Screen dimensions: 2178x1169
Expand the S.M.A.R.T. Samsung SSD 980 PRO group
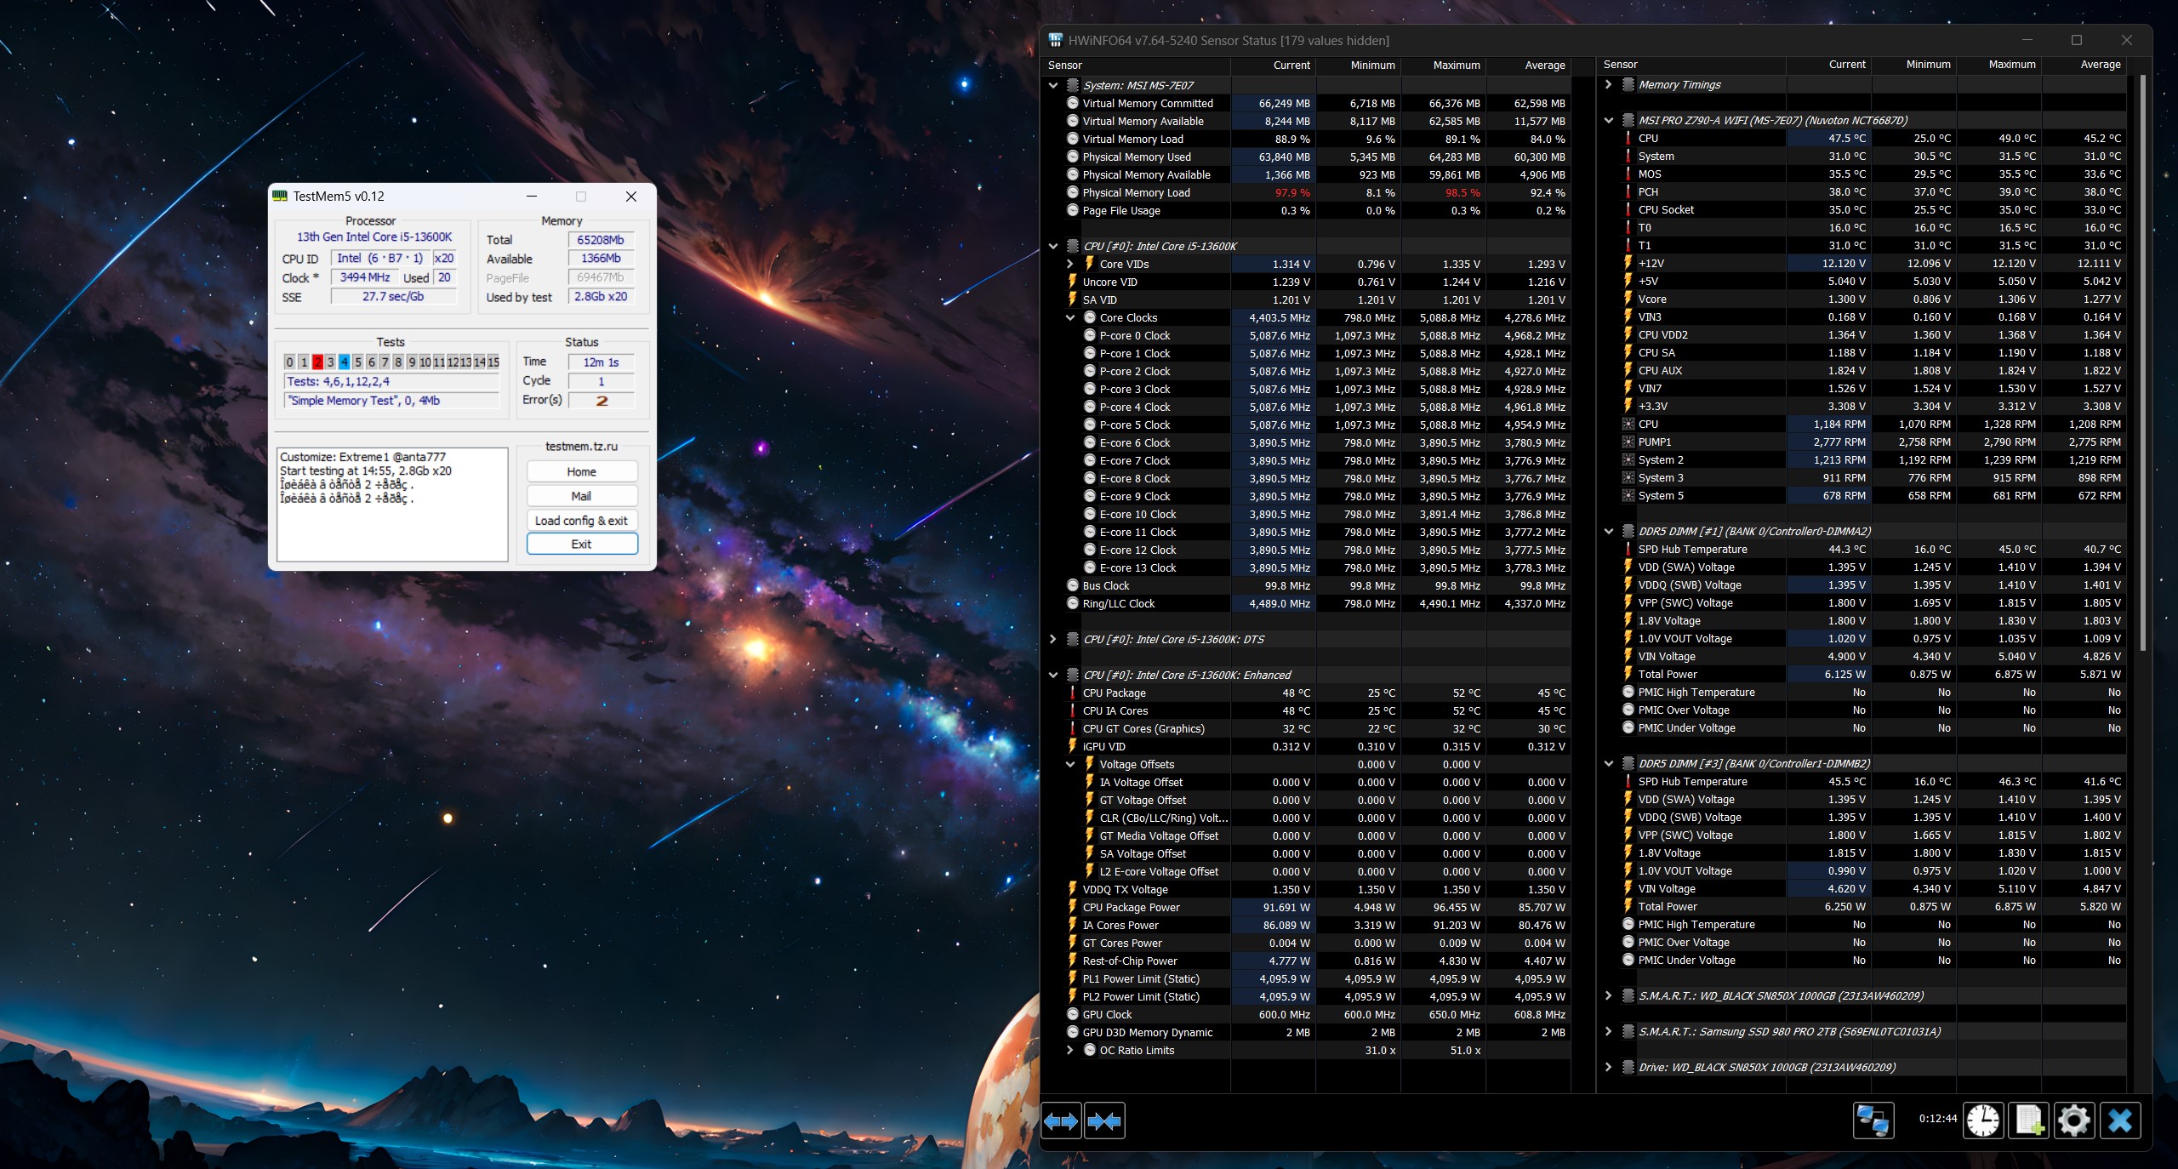click(1608, 1031)
